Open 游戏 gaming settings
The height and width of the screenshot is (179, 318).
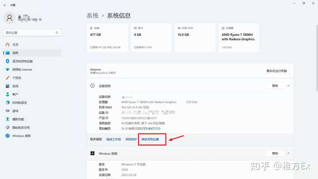pos(32,111)
